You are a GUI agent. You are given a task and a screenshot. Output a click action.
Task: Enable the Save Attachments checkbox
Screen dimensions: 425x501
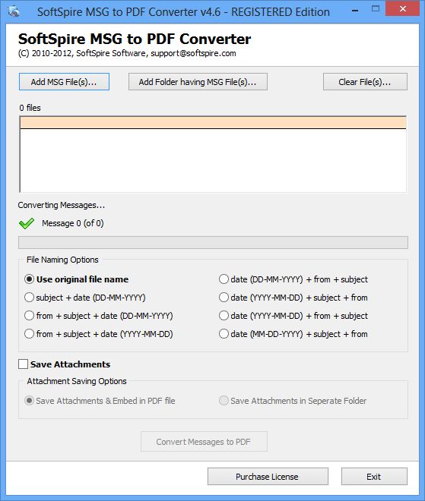click(x=23, y=364)
